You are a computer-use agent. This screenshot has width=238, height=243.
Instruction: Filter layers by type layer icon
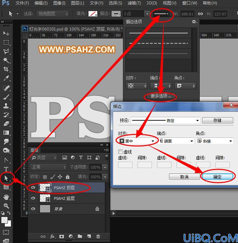pyautogui.click(x=81, y=157)
